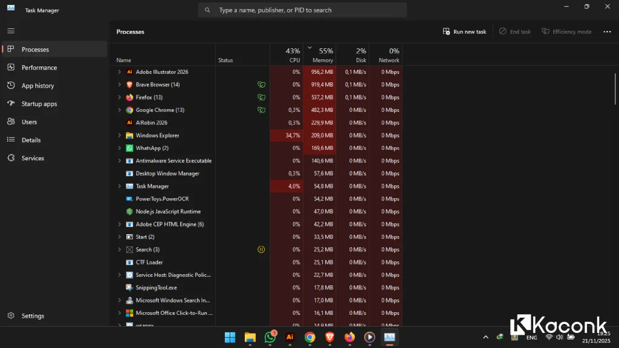The image size is (619, 348).
Task: Launch Adobe Illustrator from the taskbar
Action: click(290, 337)
